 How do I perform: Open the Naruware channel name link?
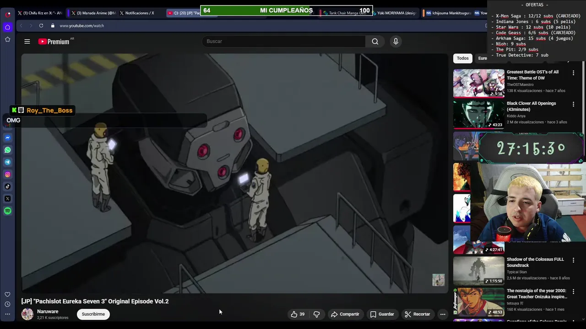click(x=48, y=311)
